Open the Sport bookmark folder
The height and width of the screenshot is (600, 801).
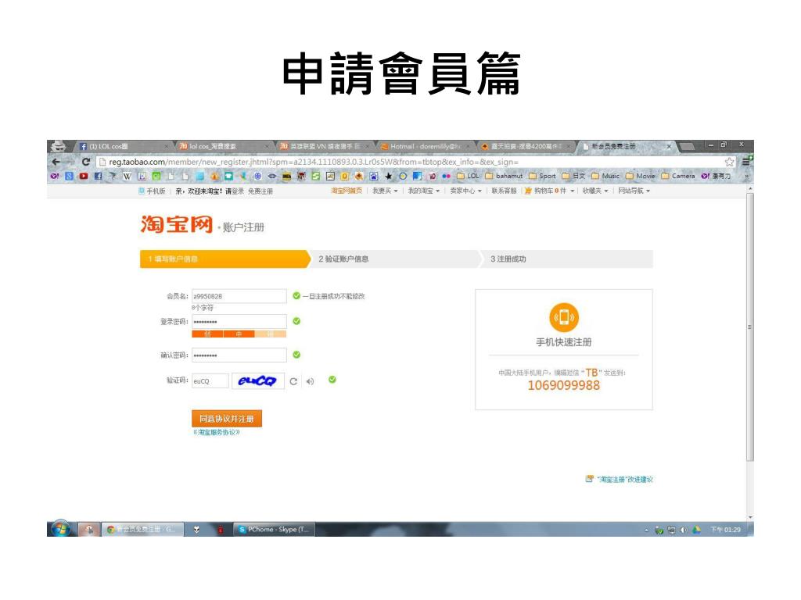click(543, 176)
